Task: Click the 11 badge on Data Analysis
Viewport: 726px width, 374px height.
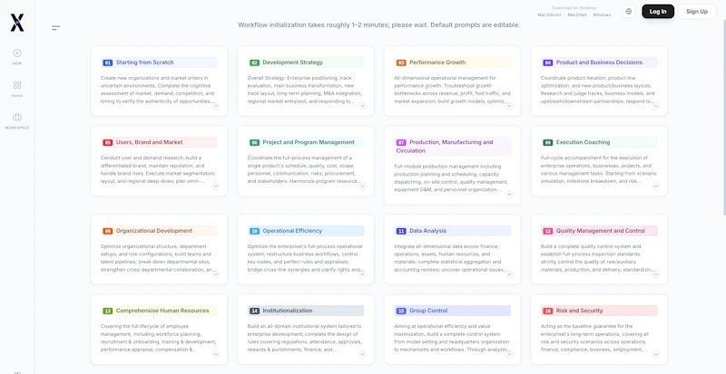Action: click(401, 231)
